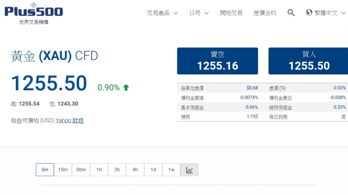The width and height of the screenshot is (348, 195).
Task: Click the 世界交易機構 tagline
Action: [34, 22]
